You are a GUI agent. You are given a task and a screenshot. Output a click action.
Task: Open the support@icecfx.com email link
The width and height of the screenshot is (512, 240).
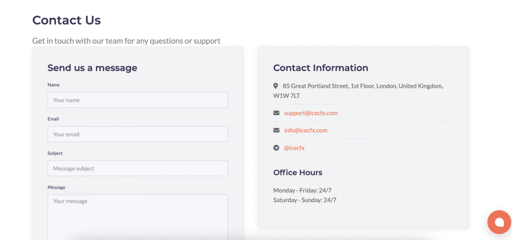311,113
